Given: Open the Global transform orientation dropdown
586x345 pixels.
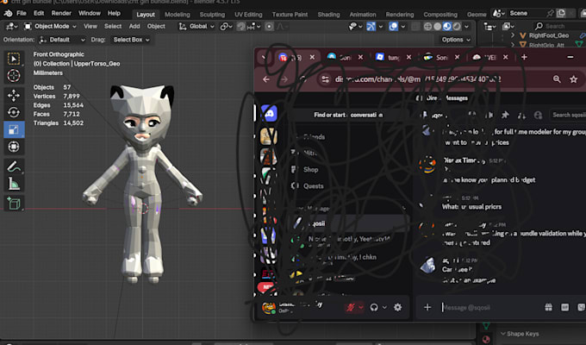Looking at the screenshot, I should (x=196, y=26).
